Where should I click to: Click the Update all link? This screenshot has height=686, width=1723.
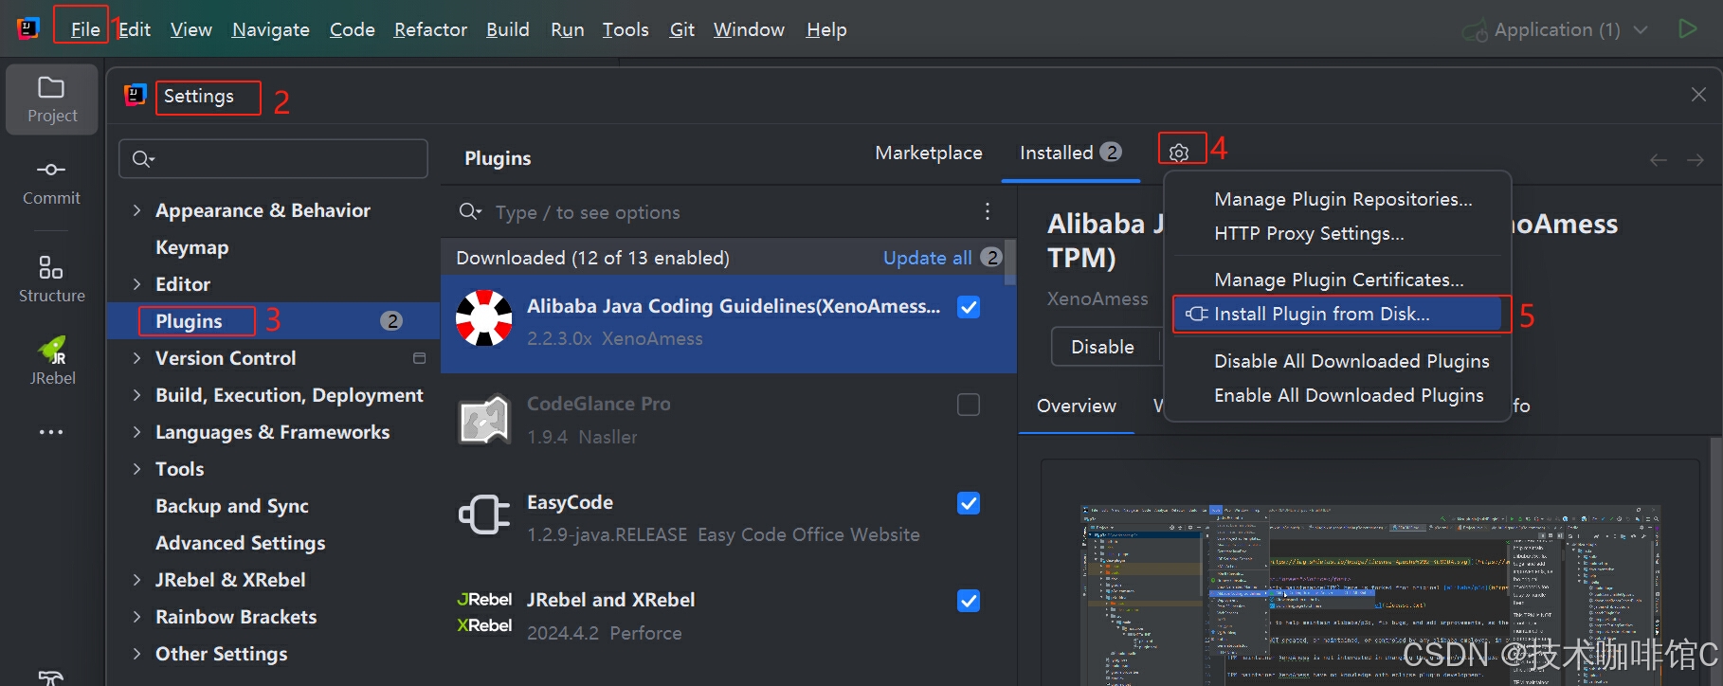(x=927, y=258)
